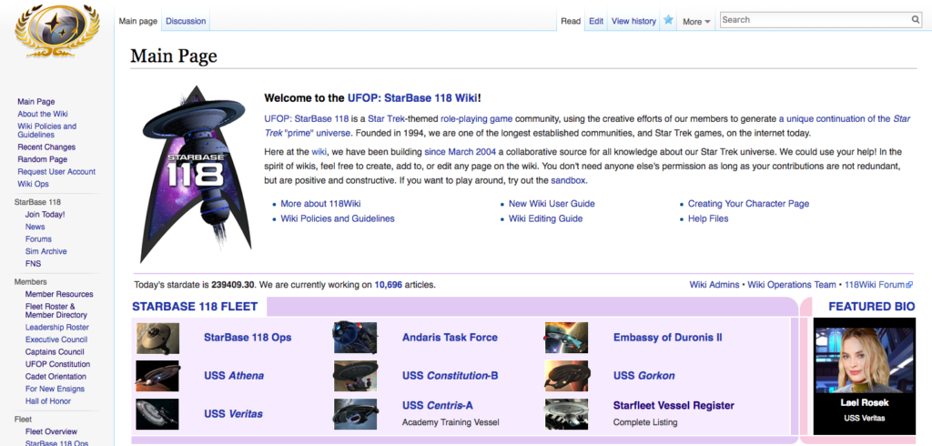Open Captains Council link
This screenshot has width=932, height=446.
click(x=55, y=351)
